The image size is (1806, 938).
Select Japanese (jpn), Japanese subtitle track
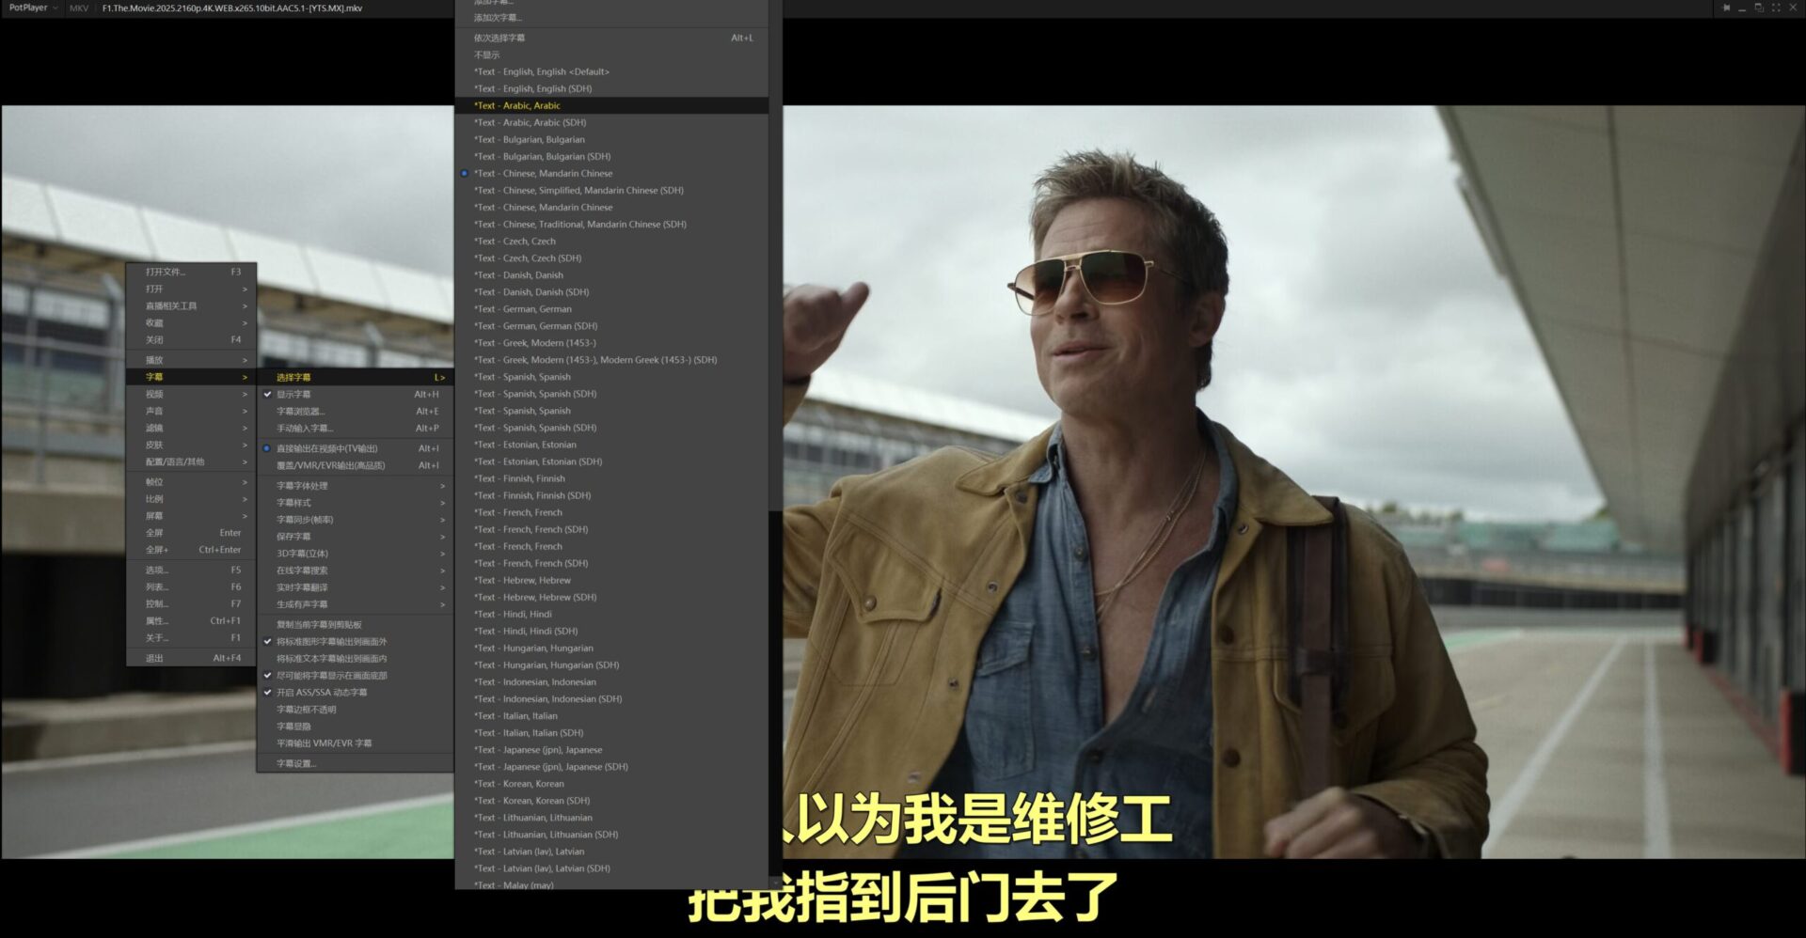point(611,749)
